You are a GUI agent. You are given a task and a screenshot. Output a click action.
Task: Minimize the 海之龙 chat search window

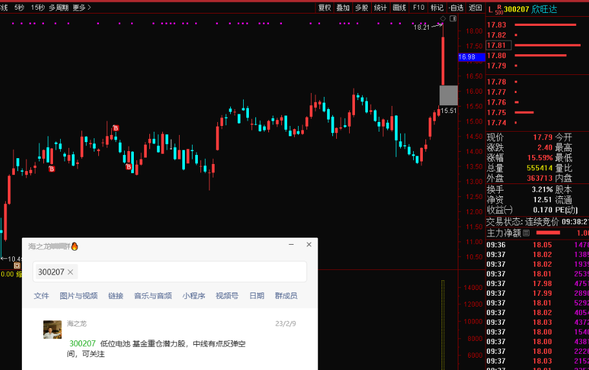(x=291, y=245)
